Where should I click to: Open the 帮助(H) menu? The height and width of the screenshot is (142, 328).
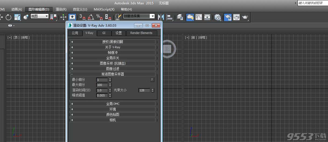tap(126, 9)
